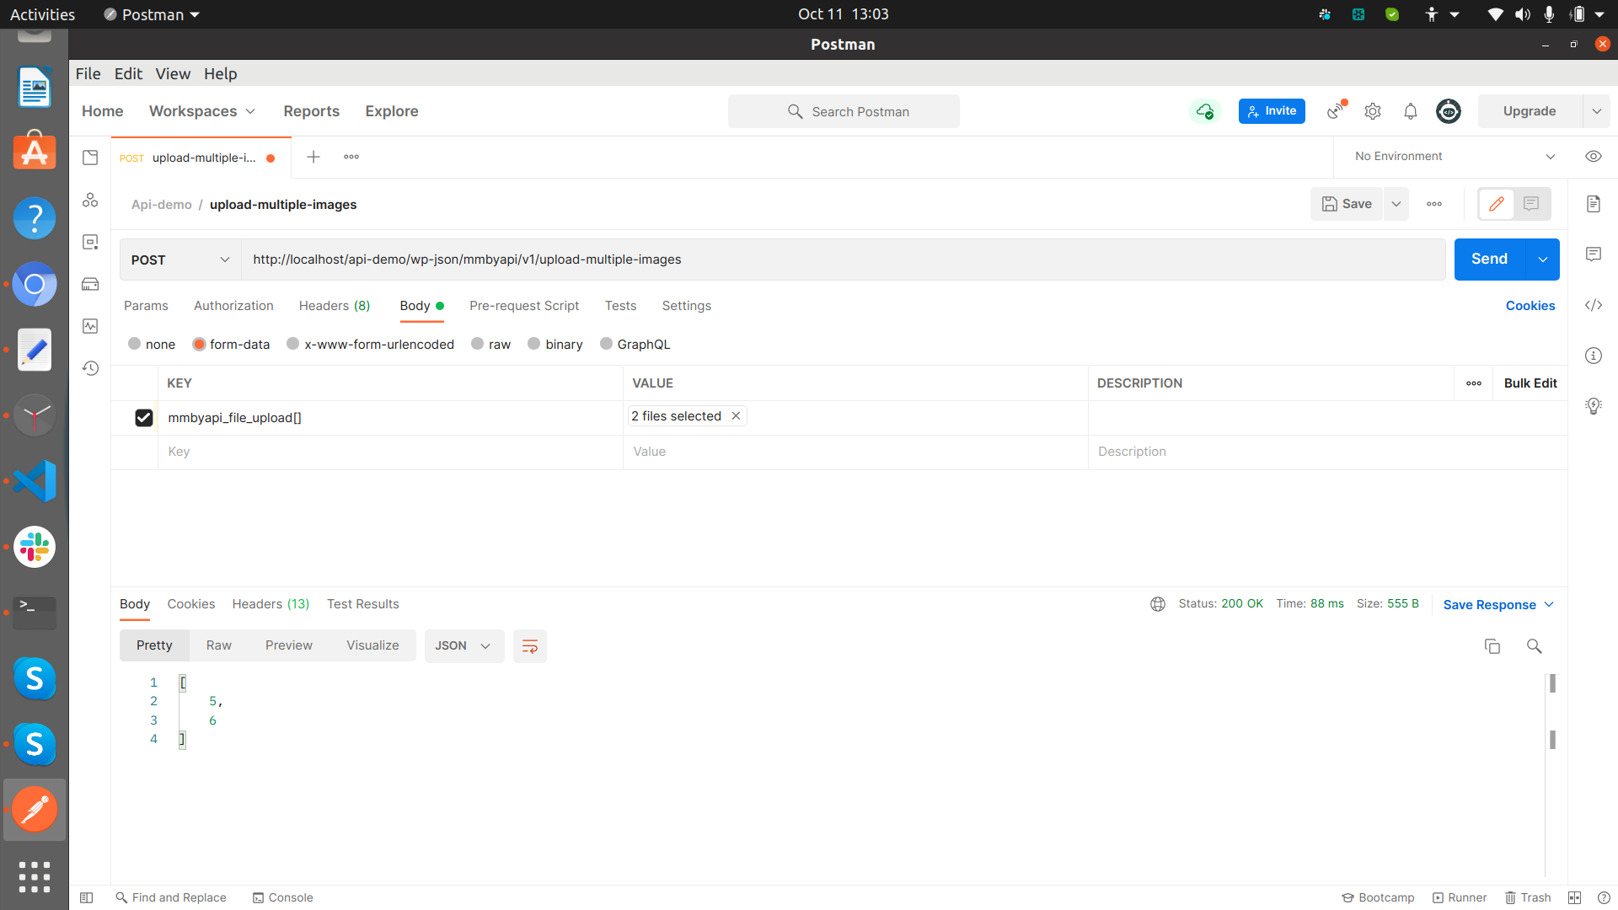
Task: Open notifications bell icon
Action: [x=1411, y=111]
